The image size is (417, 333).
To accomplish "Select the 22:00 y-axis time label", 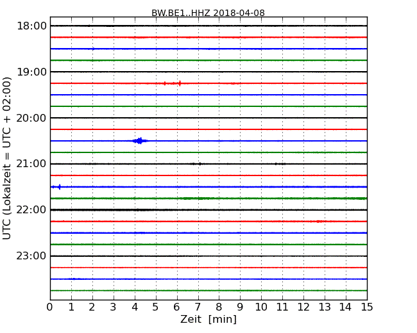I will 31,210.
